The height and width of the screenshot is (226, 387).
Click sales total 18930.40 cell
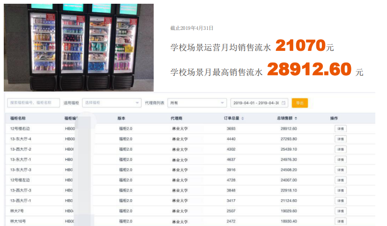[x=289, y=221]
